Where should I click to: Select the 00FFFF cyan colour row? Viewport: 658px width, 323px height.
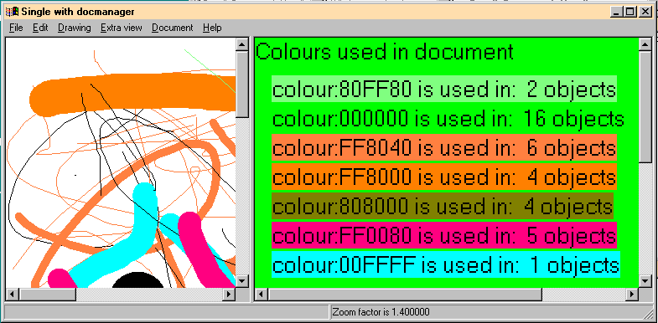(446, 264)
